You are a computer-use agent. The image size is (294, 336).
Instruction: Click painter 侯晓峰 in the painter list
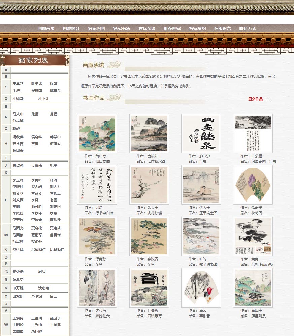point(37,137)
